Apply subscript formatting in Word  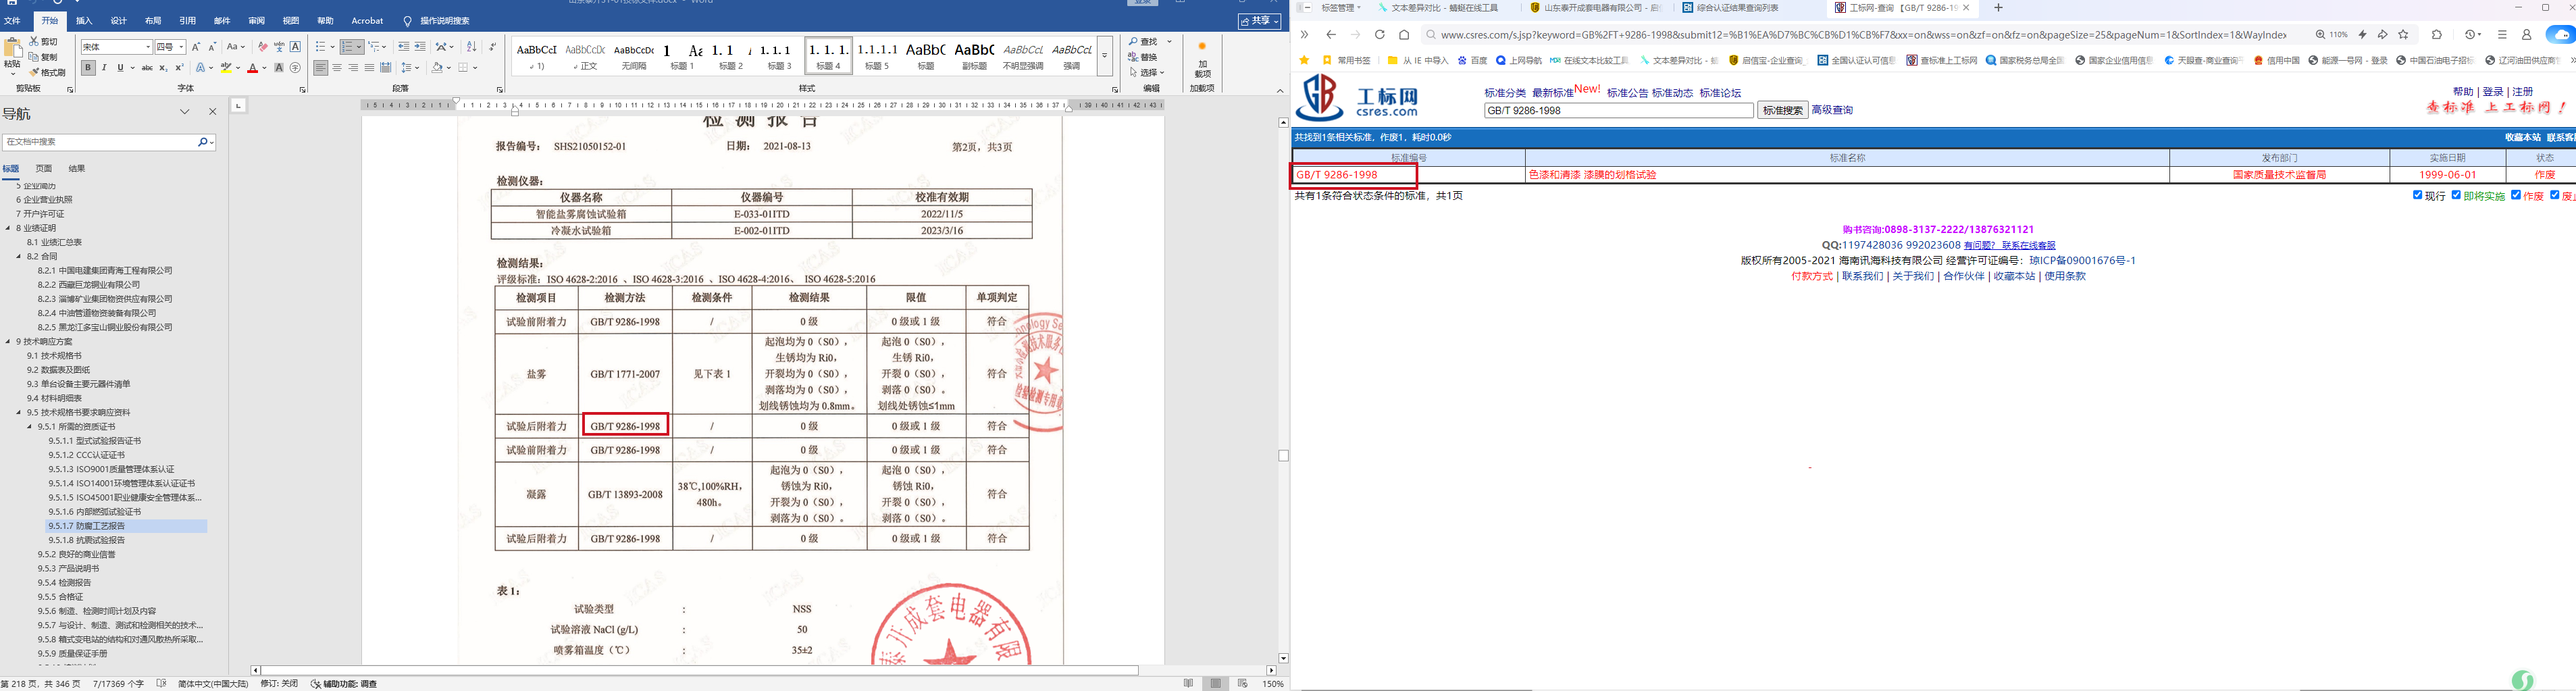coord(163,68)
